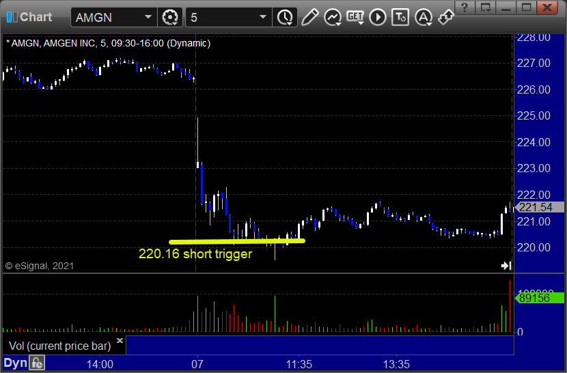Select the Vol (current price bar) label
Viewport: 567px width, 373px height.
(59, 346)
